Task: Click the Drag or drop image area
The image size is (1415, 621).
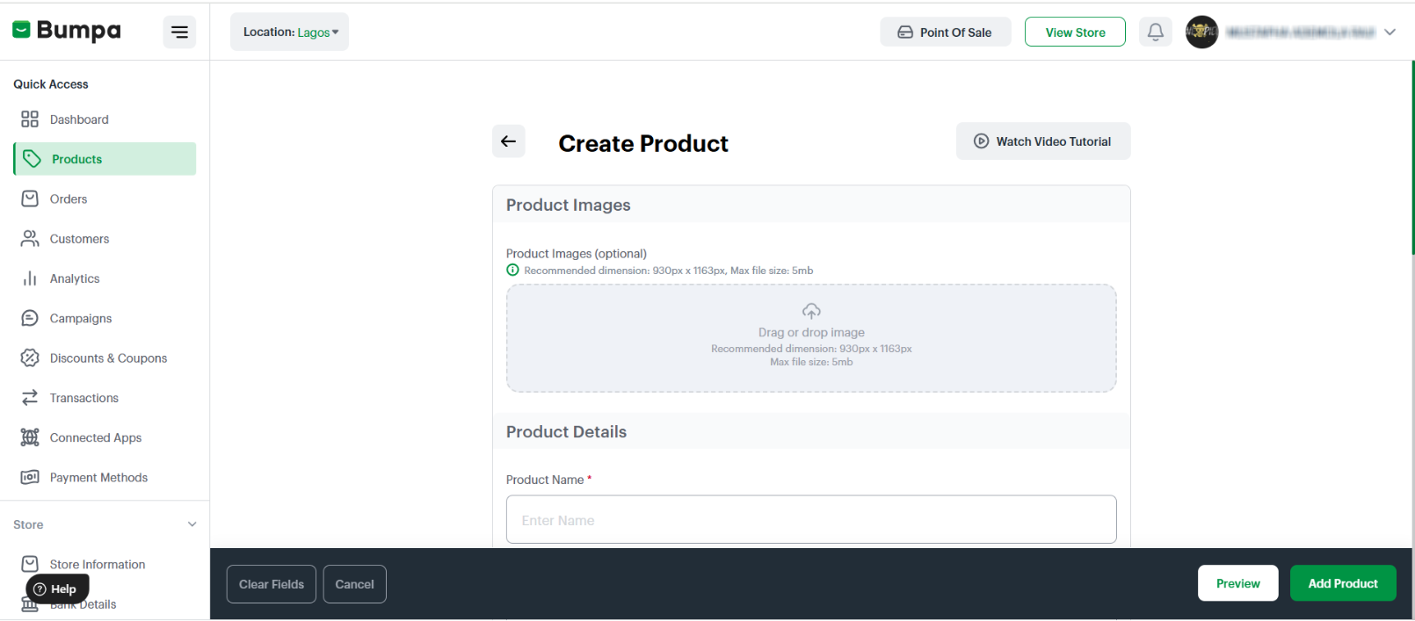Action: 811,338
